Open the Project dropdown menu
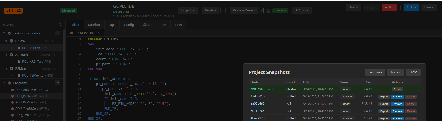Screen dimensions: 442x121 (x=188, y=10)
